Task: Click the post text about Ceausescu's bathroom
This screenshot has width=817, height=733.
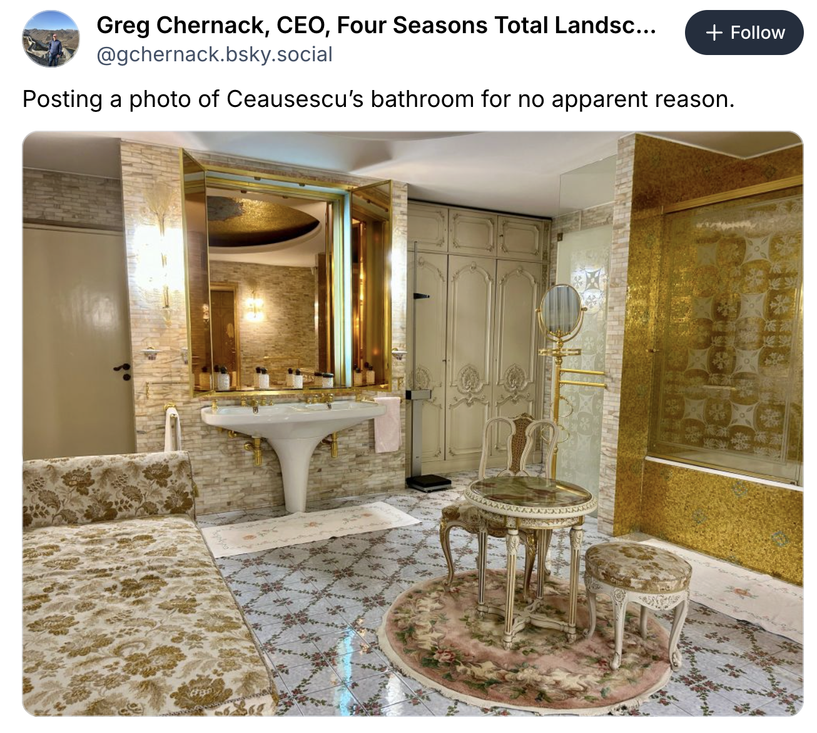Action: click(378, 99)
